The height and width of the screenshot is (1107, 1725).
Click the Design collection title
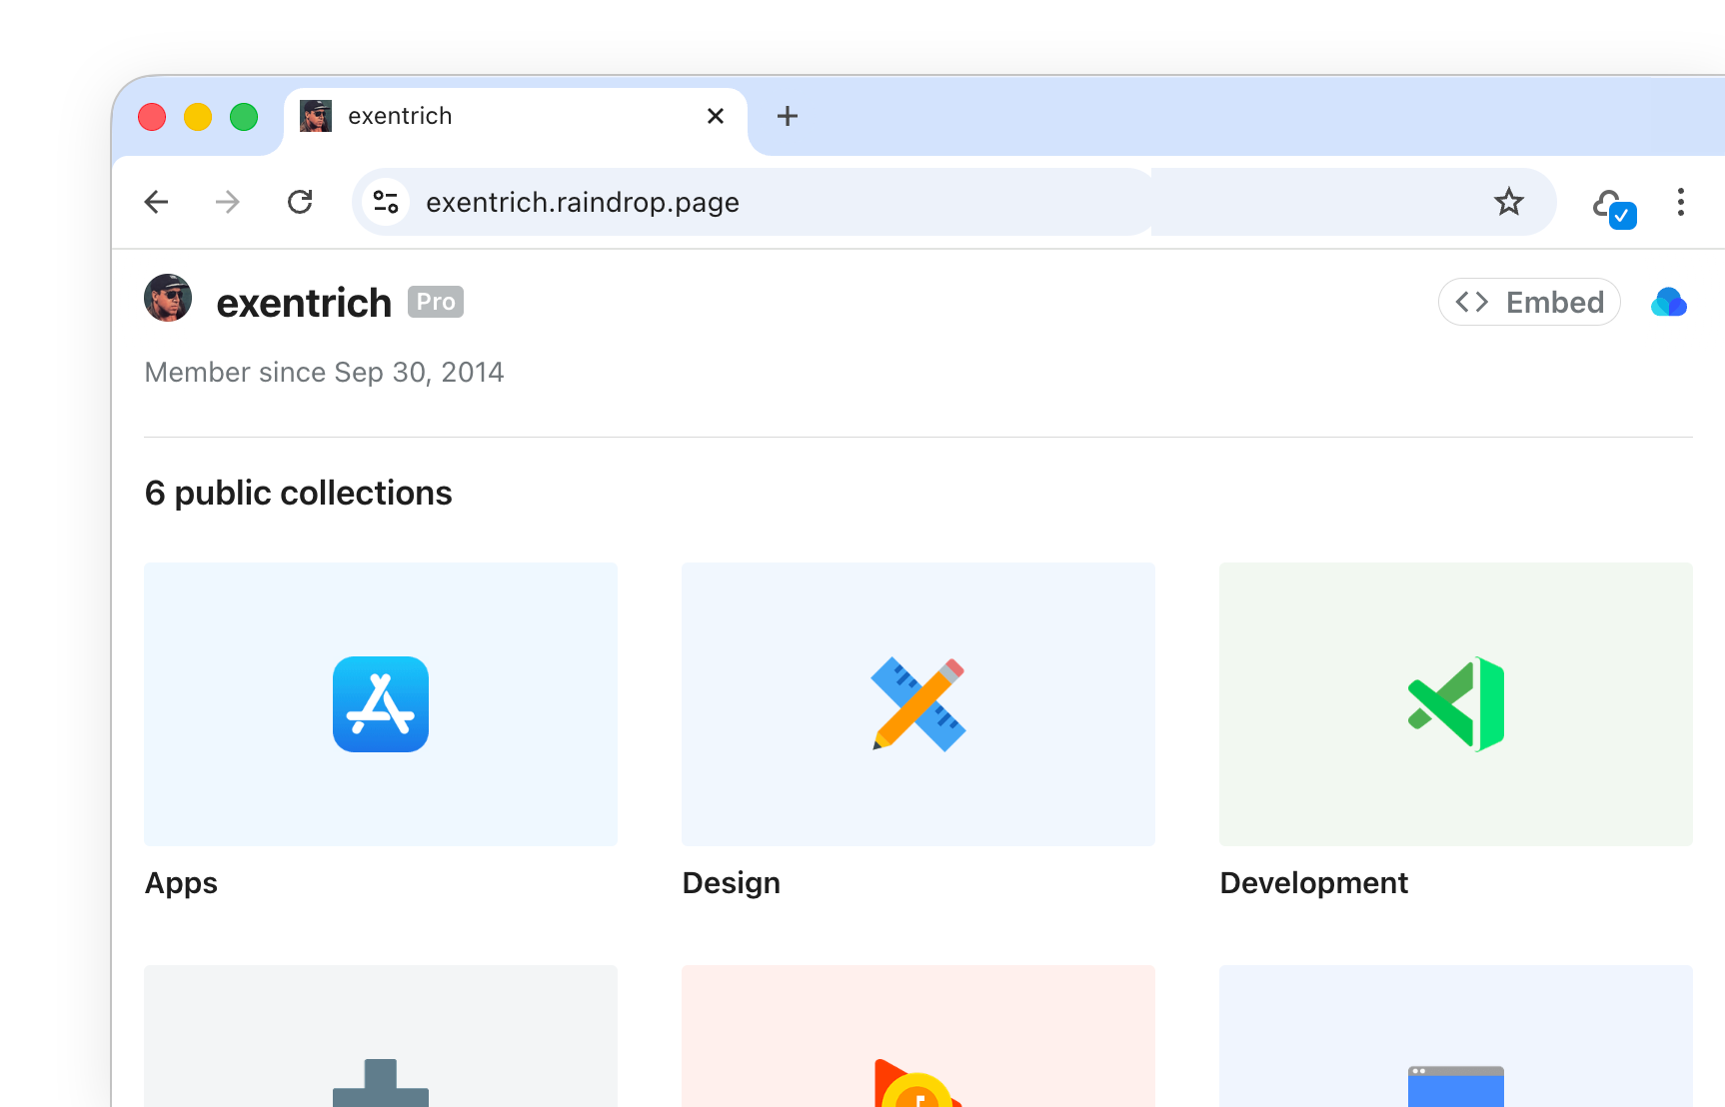[x=732, y=883]
